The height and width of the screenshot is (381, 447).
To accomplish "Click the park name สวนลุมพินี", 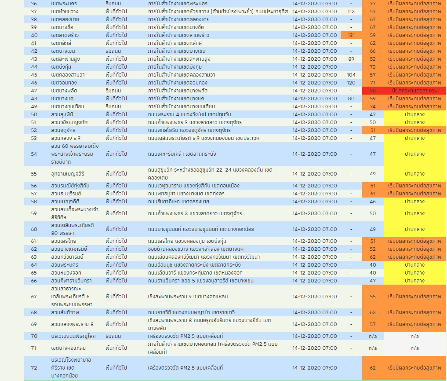I will tap(62, 114).
